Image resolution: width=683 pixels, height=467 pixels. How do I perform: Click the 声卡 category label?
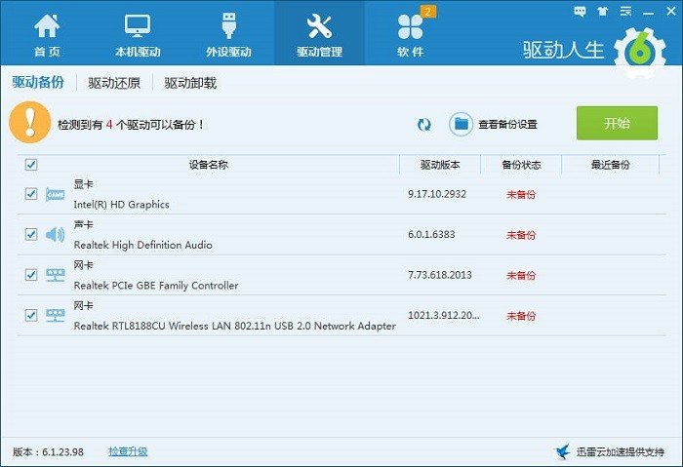[83, 224]
